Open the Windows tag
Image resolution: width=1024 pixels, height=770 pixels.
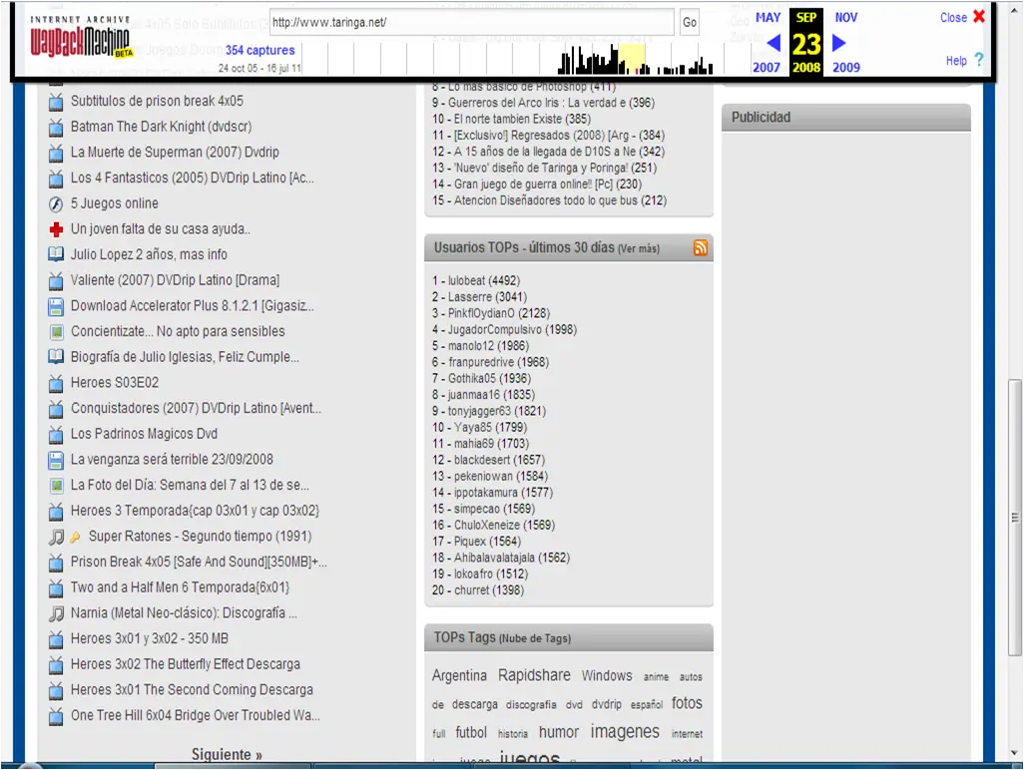coord(607,675)
